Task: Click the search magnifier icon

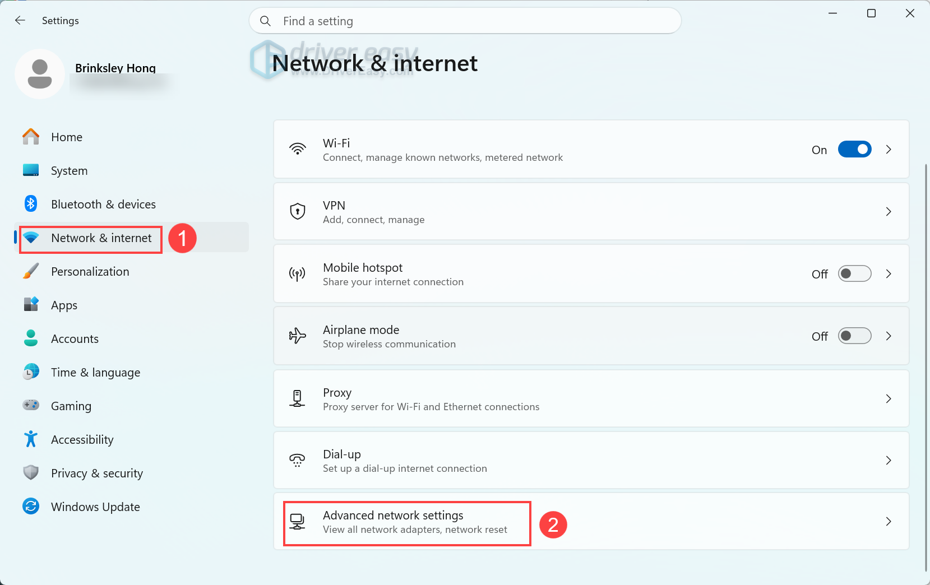Action: pyautogui.click(x=266, y=21)
